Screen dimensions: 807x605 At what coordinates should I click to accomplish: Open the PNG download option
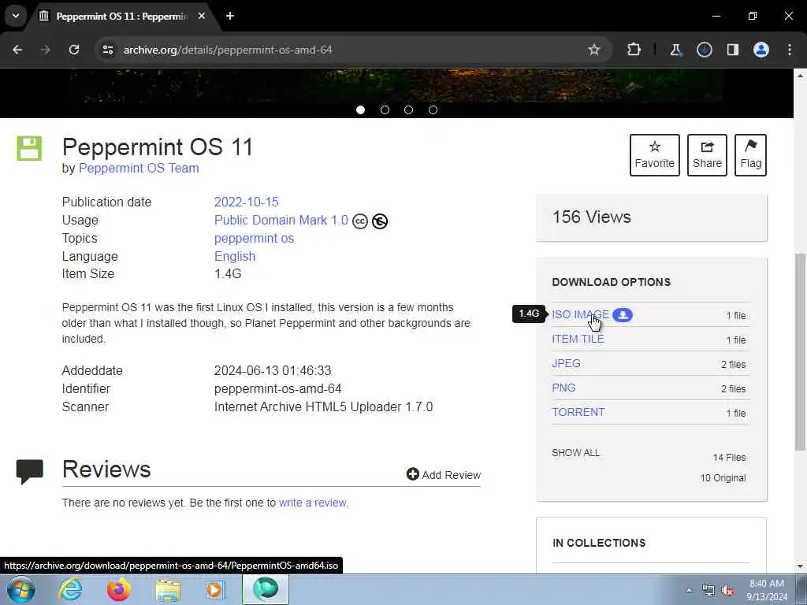[563, 388]
